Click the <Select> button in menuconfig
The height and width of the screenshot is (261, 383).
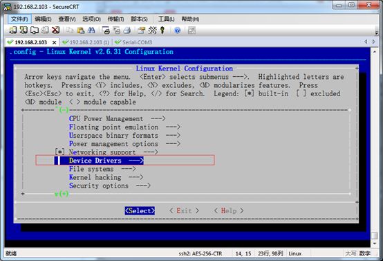[140, 210]
